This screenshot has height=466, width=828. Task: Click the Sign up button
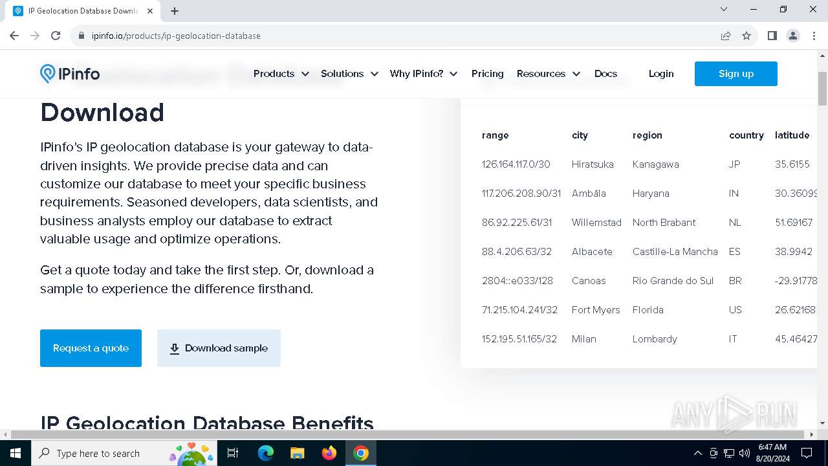coord(736,74)
